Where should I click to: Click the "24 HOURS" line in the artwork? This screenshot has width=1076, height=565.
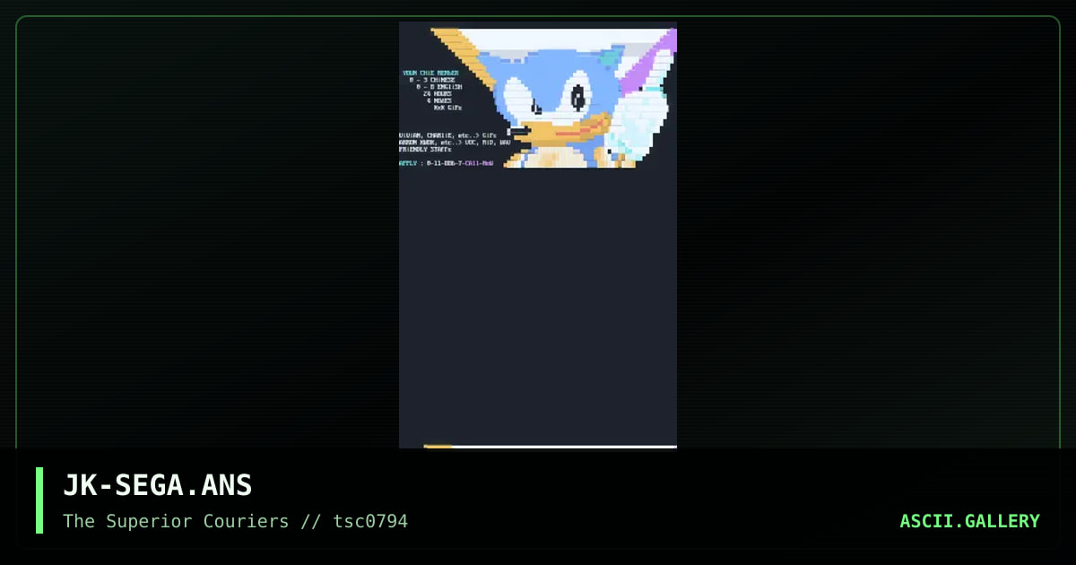pos(438,93)
